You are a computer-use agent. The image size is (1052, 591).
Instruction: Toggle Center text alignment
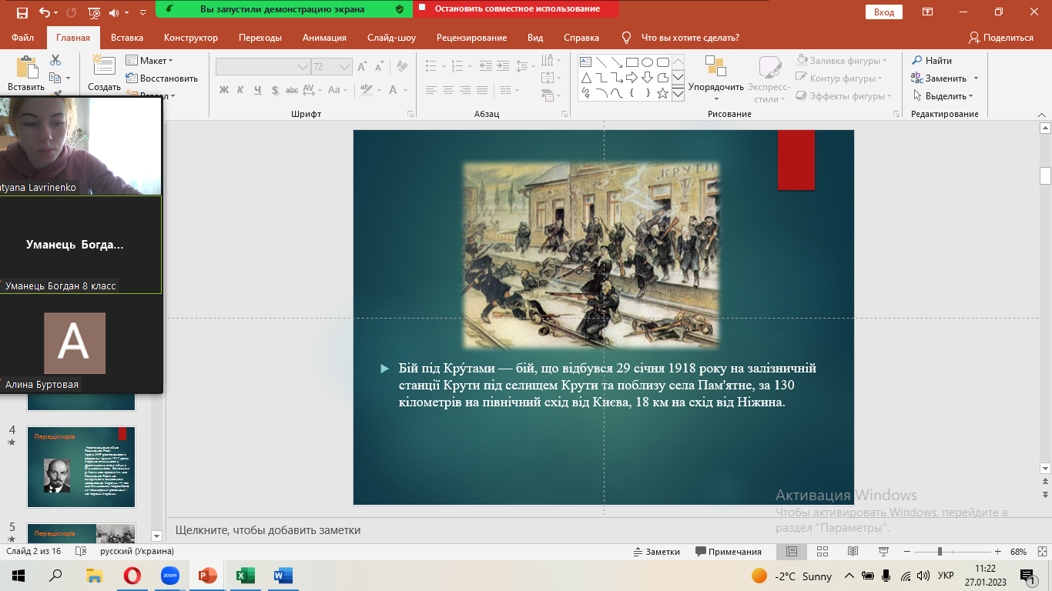click(449, 90)
